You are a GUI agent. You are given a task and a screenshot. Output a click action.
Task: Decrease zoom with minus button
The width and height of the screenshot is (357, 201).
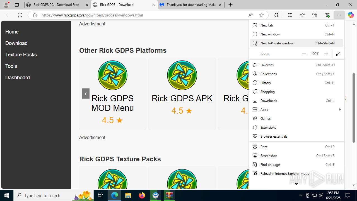click(304, 54)
